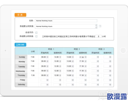The width and height of the screenshot is (128, 102).
Task: Open Thursday period 2 end time dropdown
Action: 83,75
